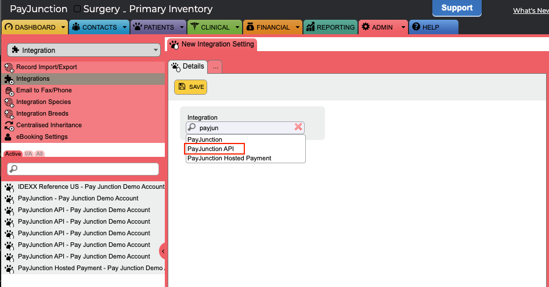Switch list filter to Active

[13, 154]
